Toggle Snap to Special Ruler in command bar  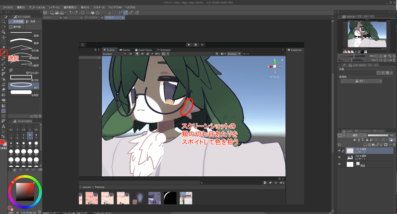126,12
